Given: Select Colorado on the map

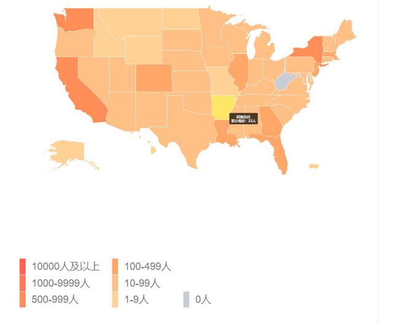Looking at the screenshot, I should 154,78.
